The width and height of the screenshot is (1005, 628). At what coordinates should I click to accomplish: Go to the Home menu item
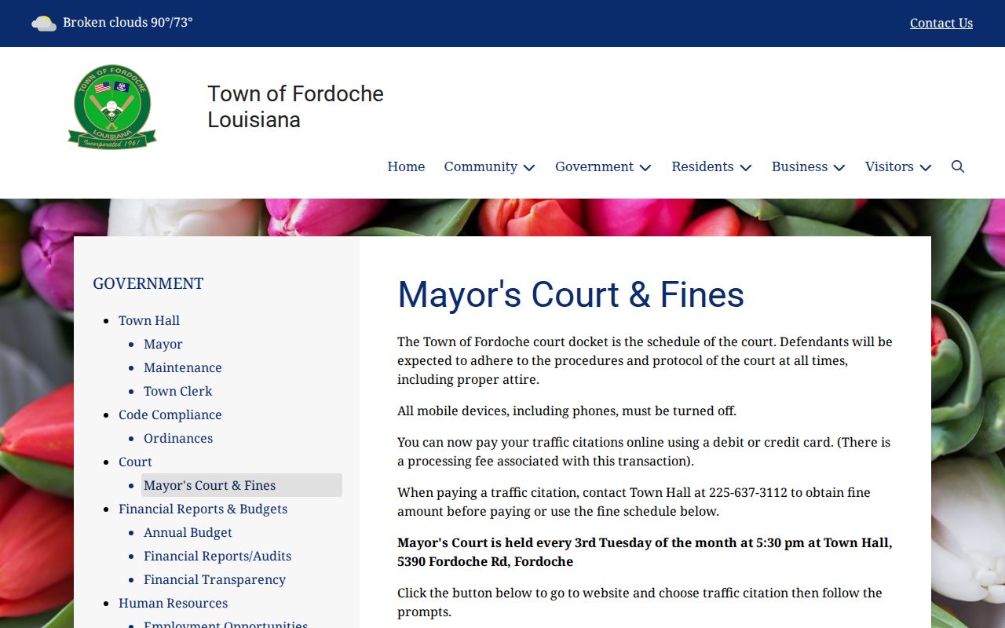[406, 166]
